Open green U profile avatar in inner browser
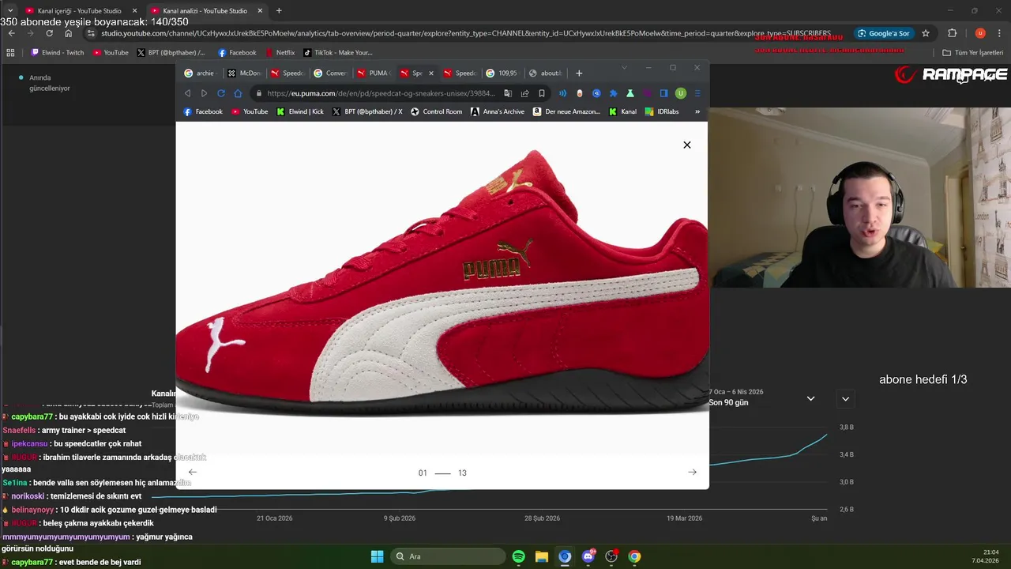Viewport: 1011px width, 569px height. pyautogui.click(x=680, y=93)
